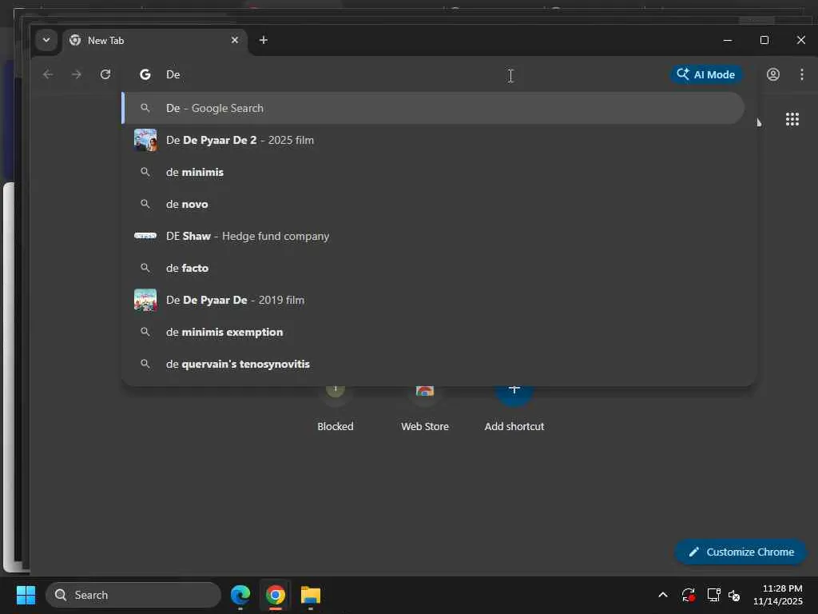Go forward with the forward arrow
This screenshot has width=818, height=614.
(x=77, y=74)
